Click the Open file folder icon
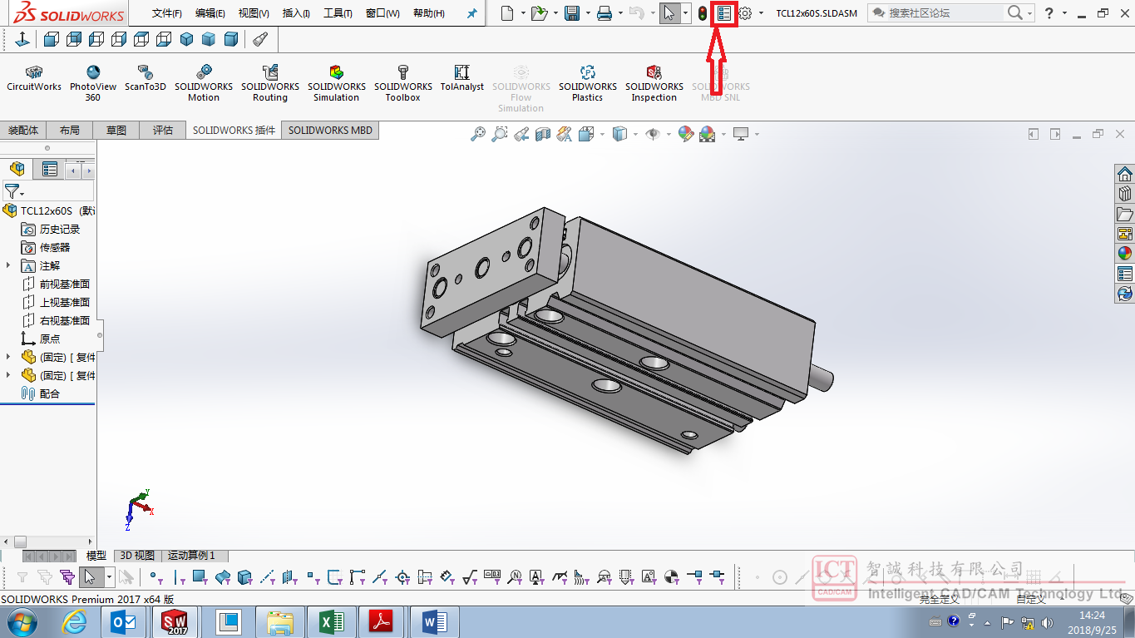 point(539,13)
